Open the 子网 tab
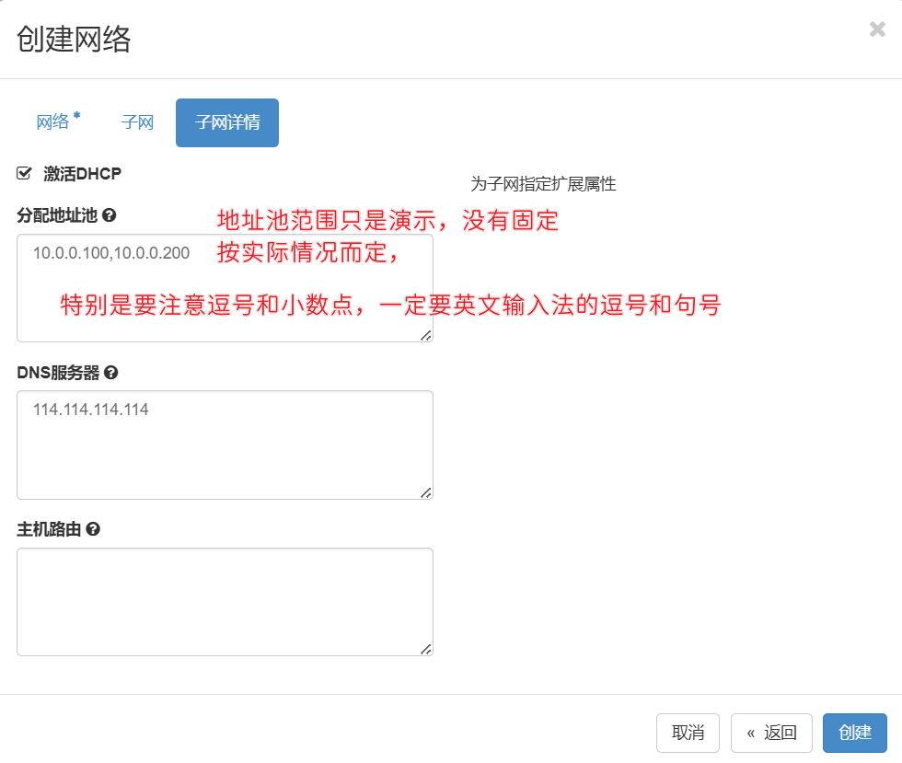 [137, 122]
